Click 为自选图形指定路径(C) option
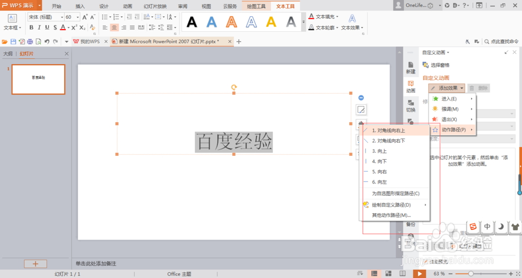The width and height of the screenshot is (522, 278). 395,193
